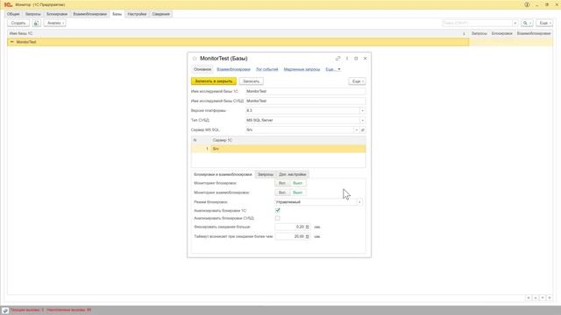This screenshot has width=561, height=315.
Task: Switch to the Блокировки main tab
Action: coord(57,14)
